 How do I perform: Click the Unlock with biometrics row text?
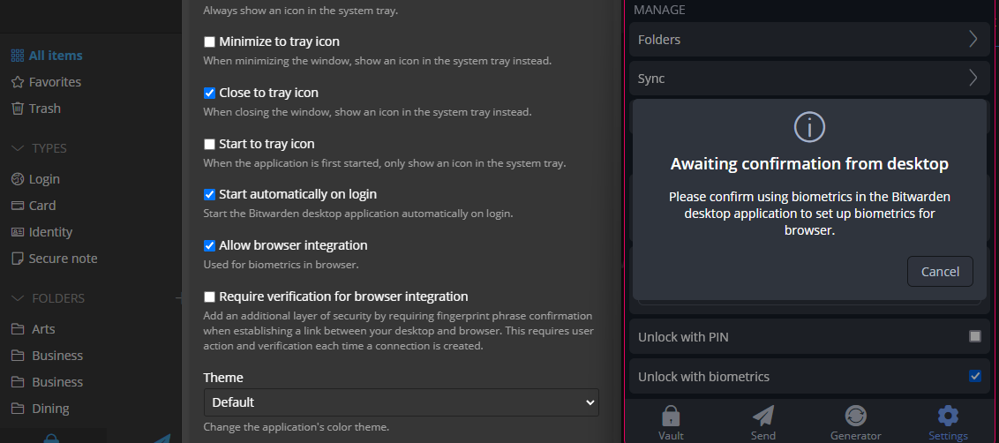[x=703, y=377]
